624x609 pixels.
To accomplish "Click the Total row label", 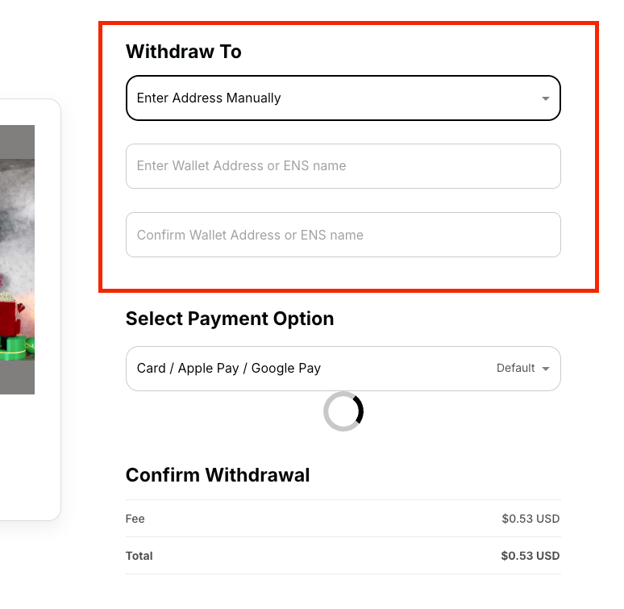I will click(x=139, y=556).
